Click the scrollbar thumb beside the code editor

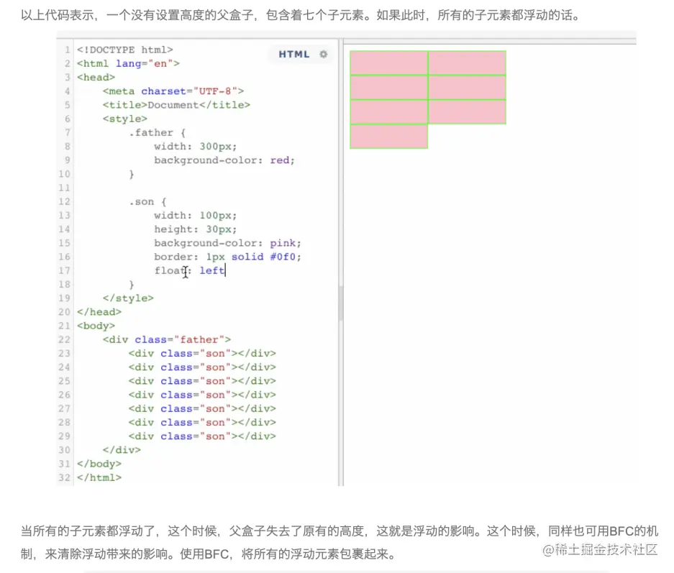coord(341,303)
